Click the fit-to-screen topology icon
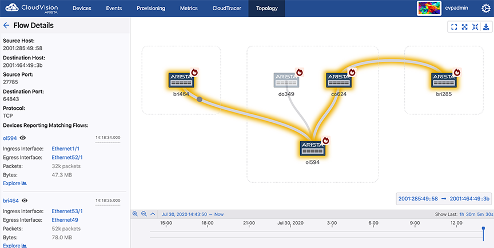This screenshot has height=248, width=494. tap(454, 27)
